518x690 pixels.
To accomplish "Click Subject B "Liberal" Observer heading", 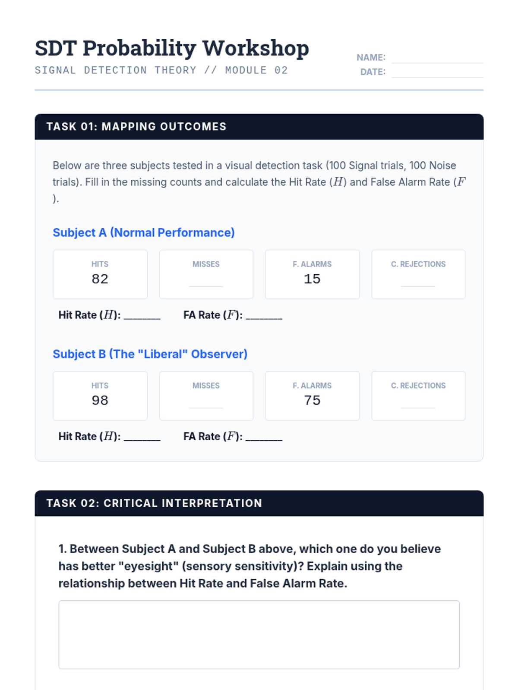I will coord(150,354).
